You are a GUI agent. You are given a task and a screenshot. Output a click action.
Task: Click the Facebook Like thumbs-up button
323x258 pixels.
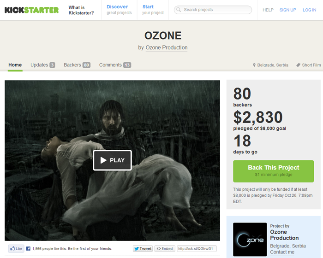(x=16, y=248)
